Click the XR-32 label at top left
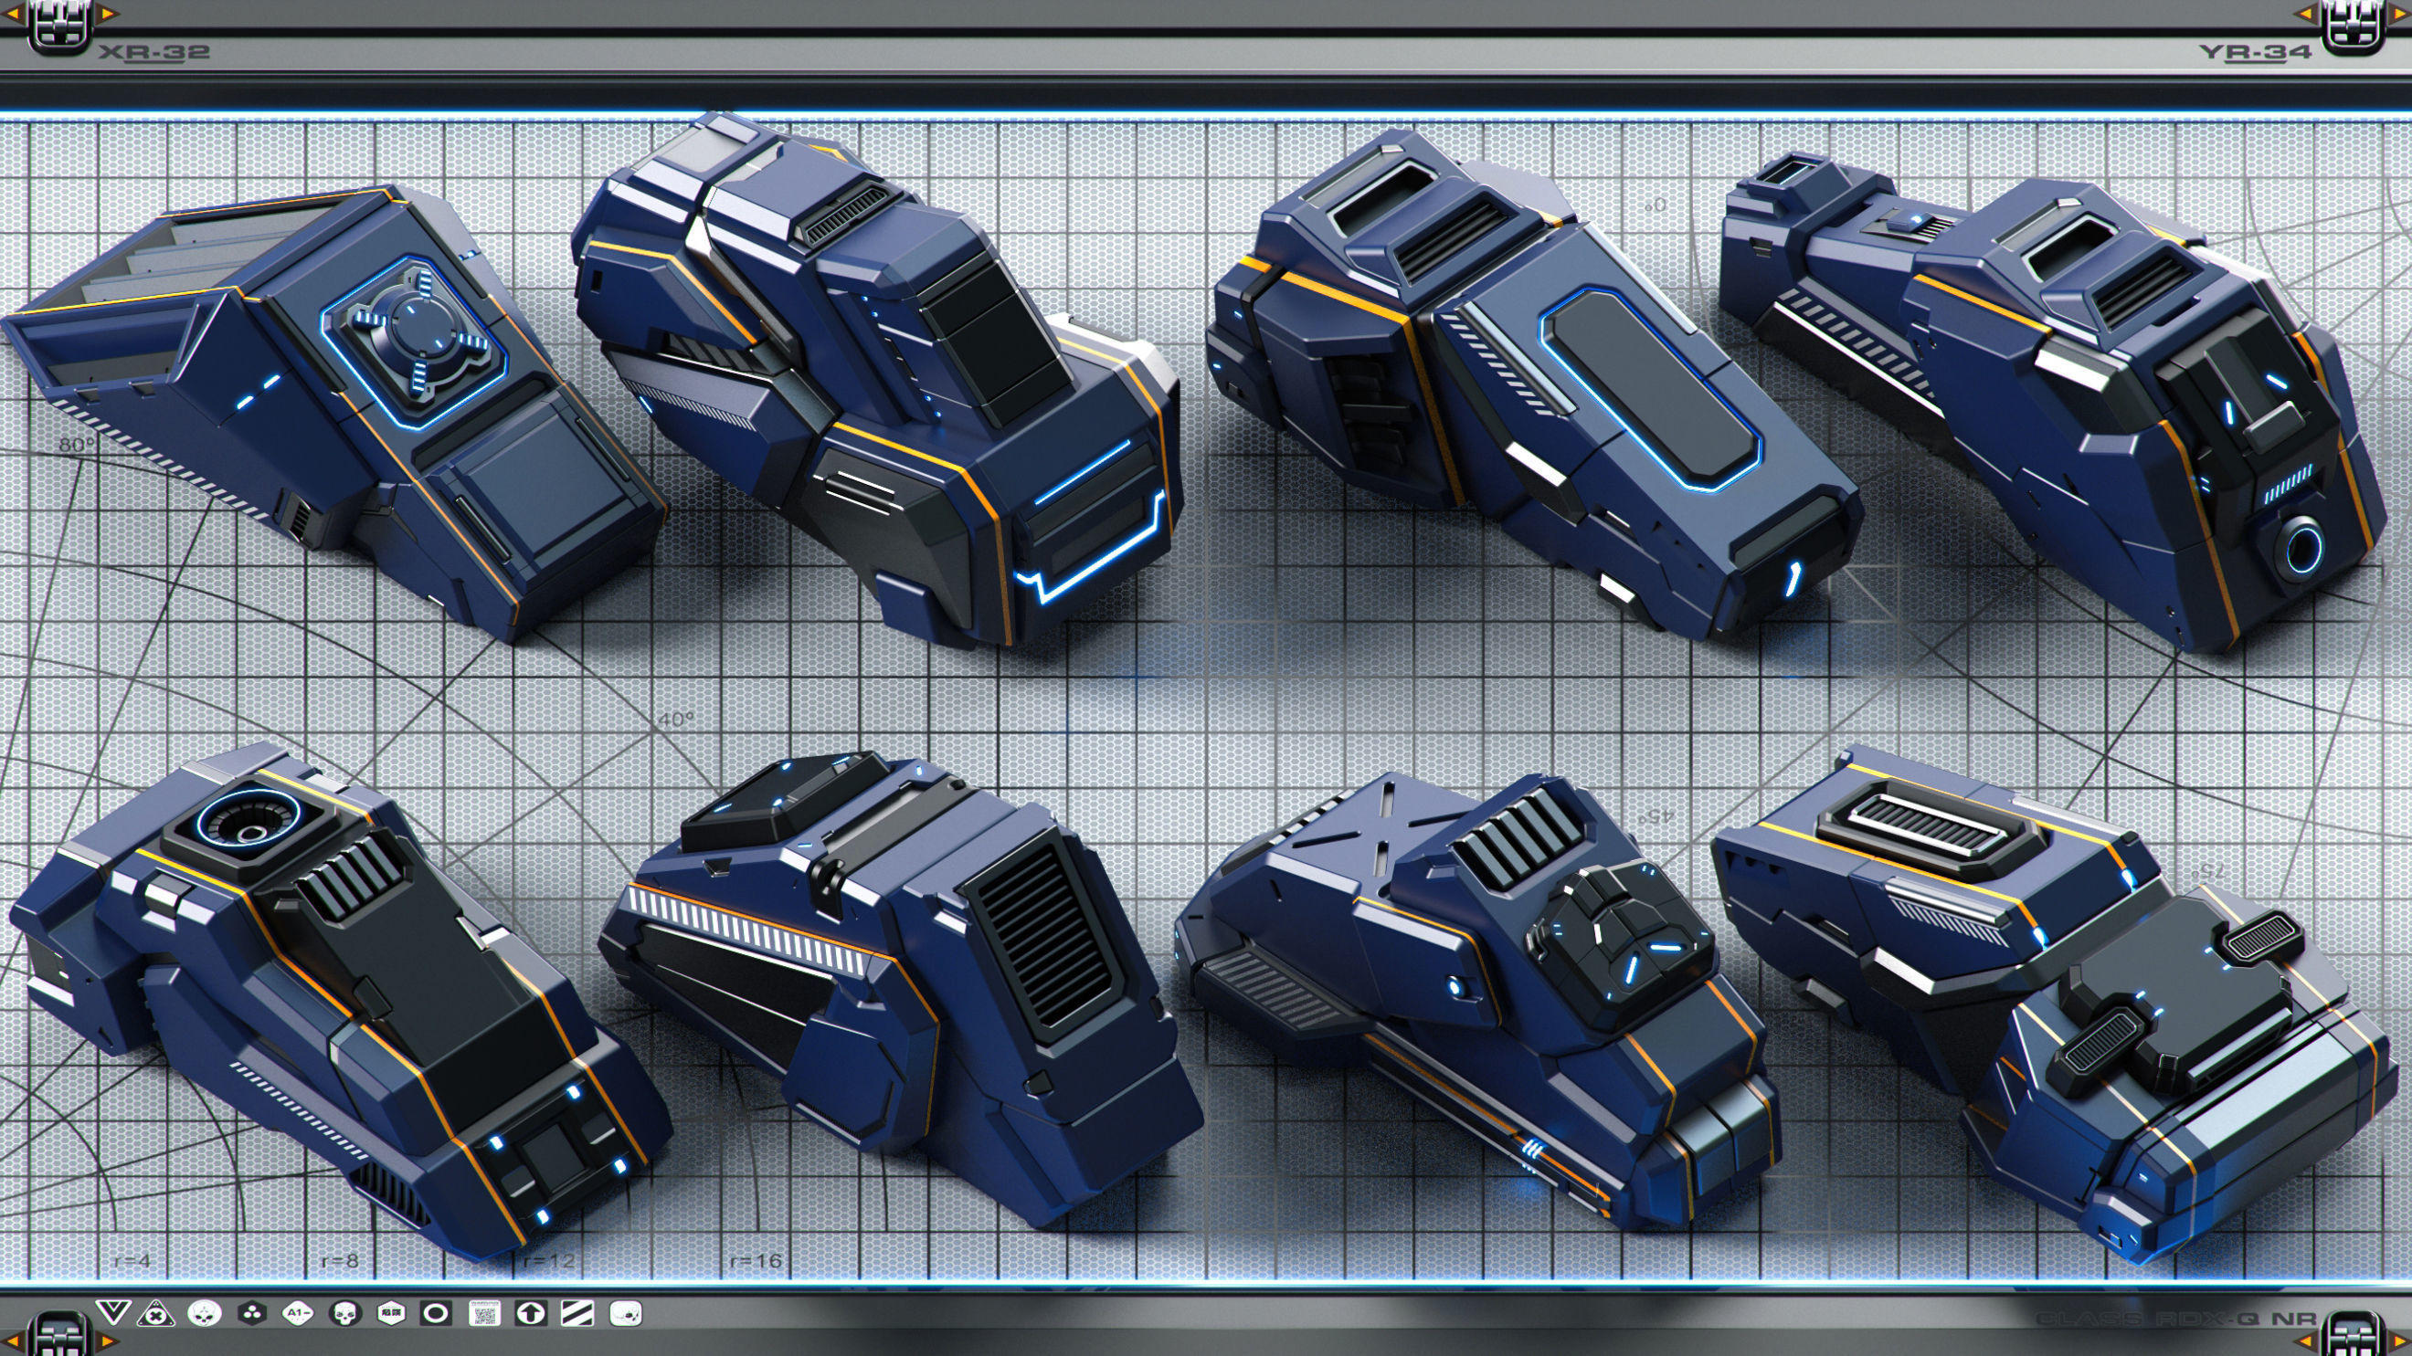This screenshot has height=1356, width=2412. [153, 52]
